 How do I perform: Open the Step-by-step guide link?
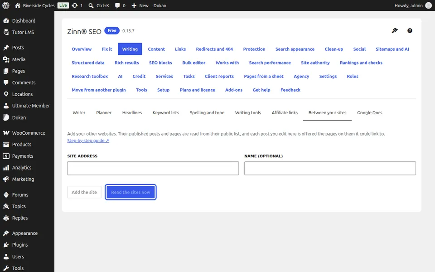coord(88,141)
